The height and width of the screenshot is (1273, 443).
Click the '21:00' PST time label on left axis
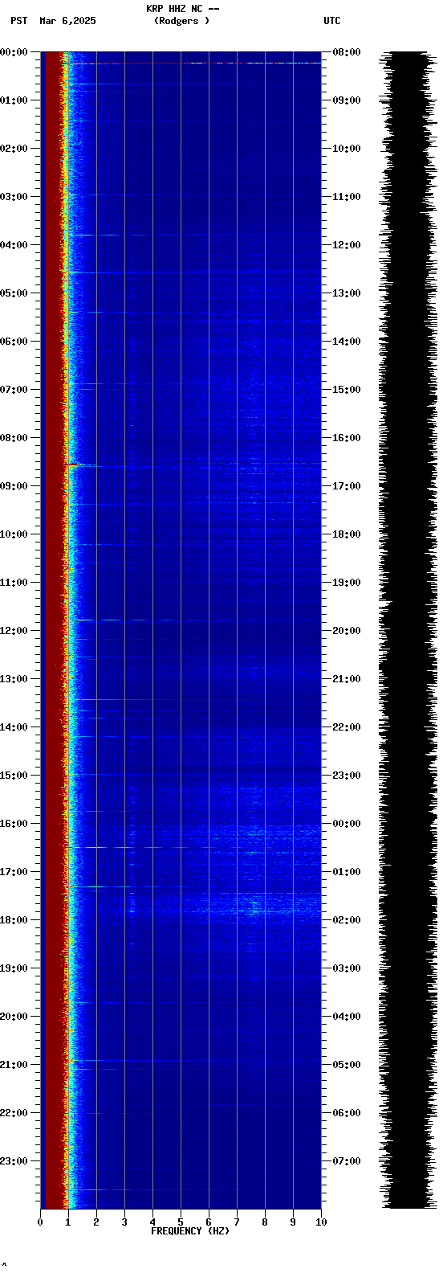click(x=14, y=1065)
